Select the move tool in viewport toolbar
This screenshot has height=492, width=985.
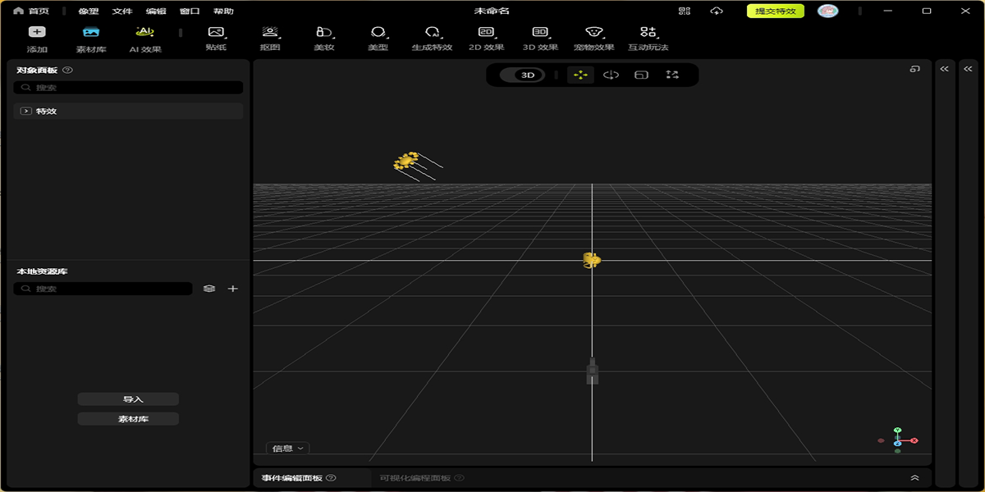click(580, 75)
